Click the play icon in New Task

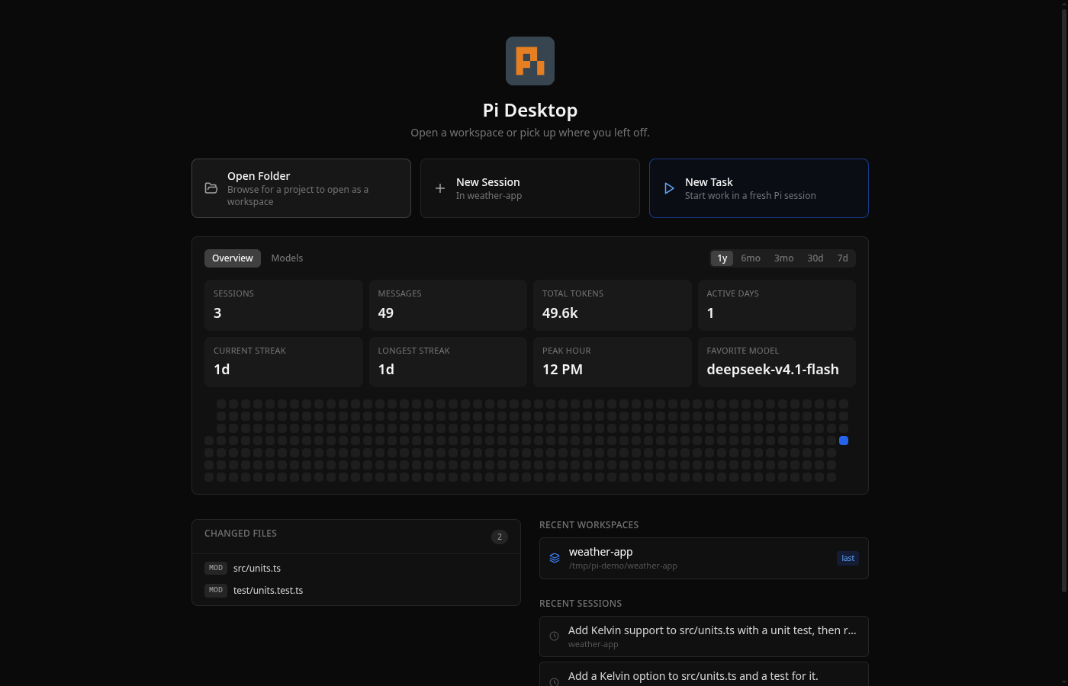669,188
